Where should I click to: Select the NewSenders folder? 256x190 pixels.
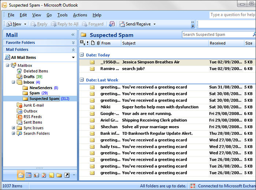41,88
